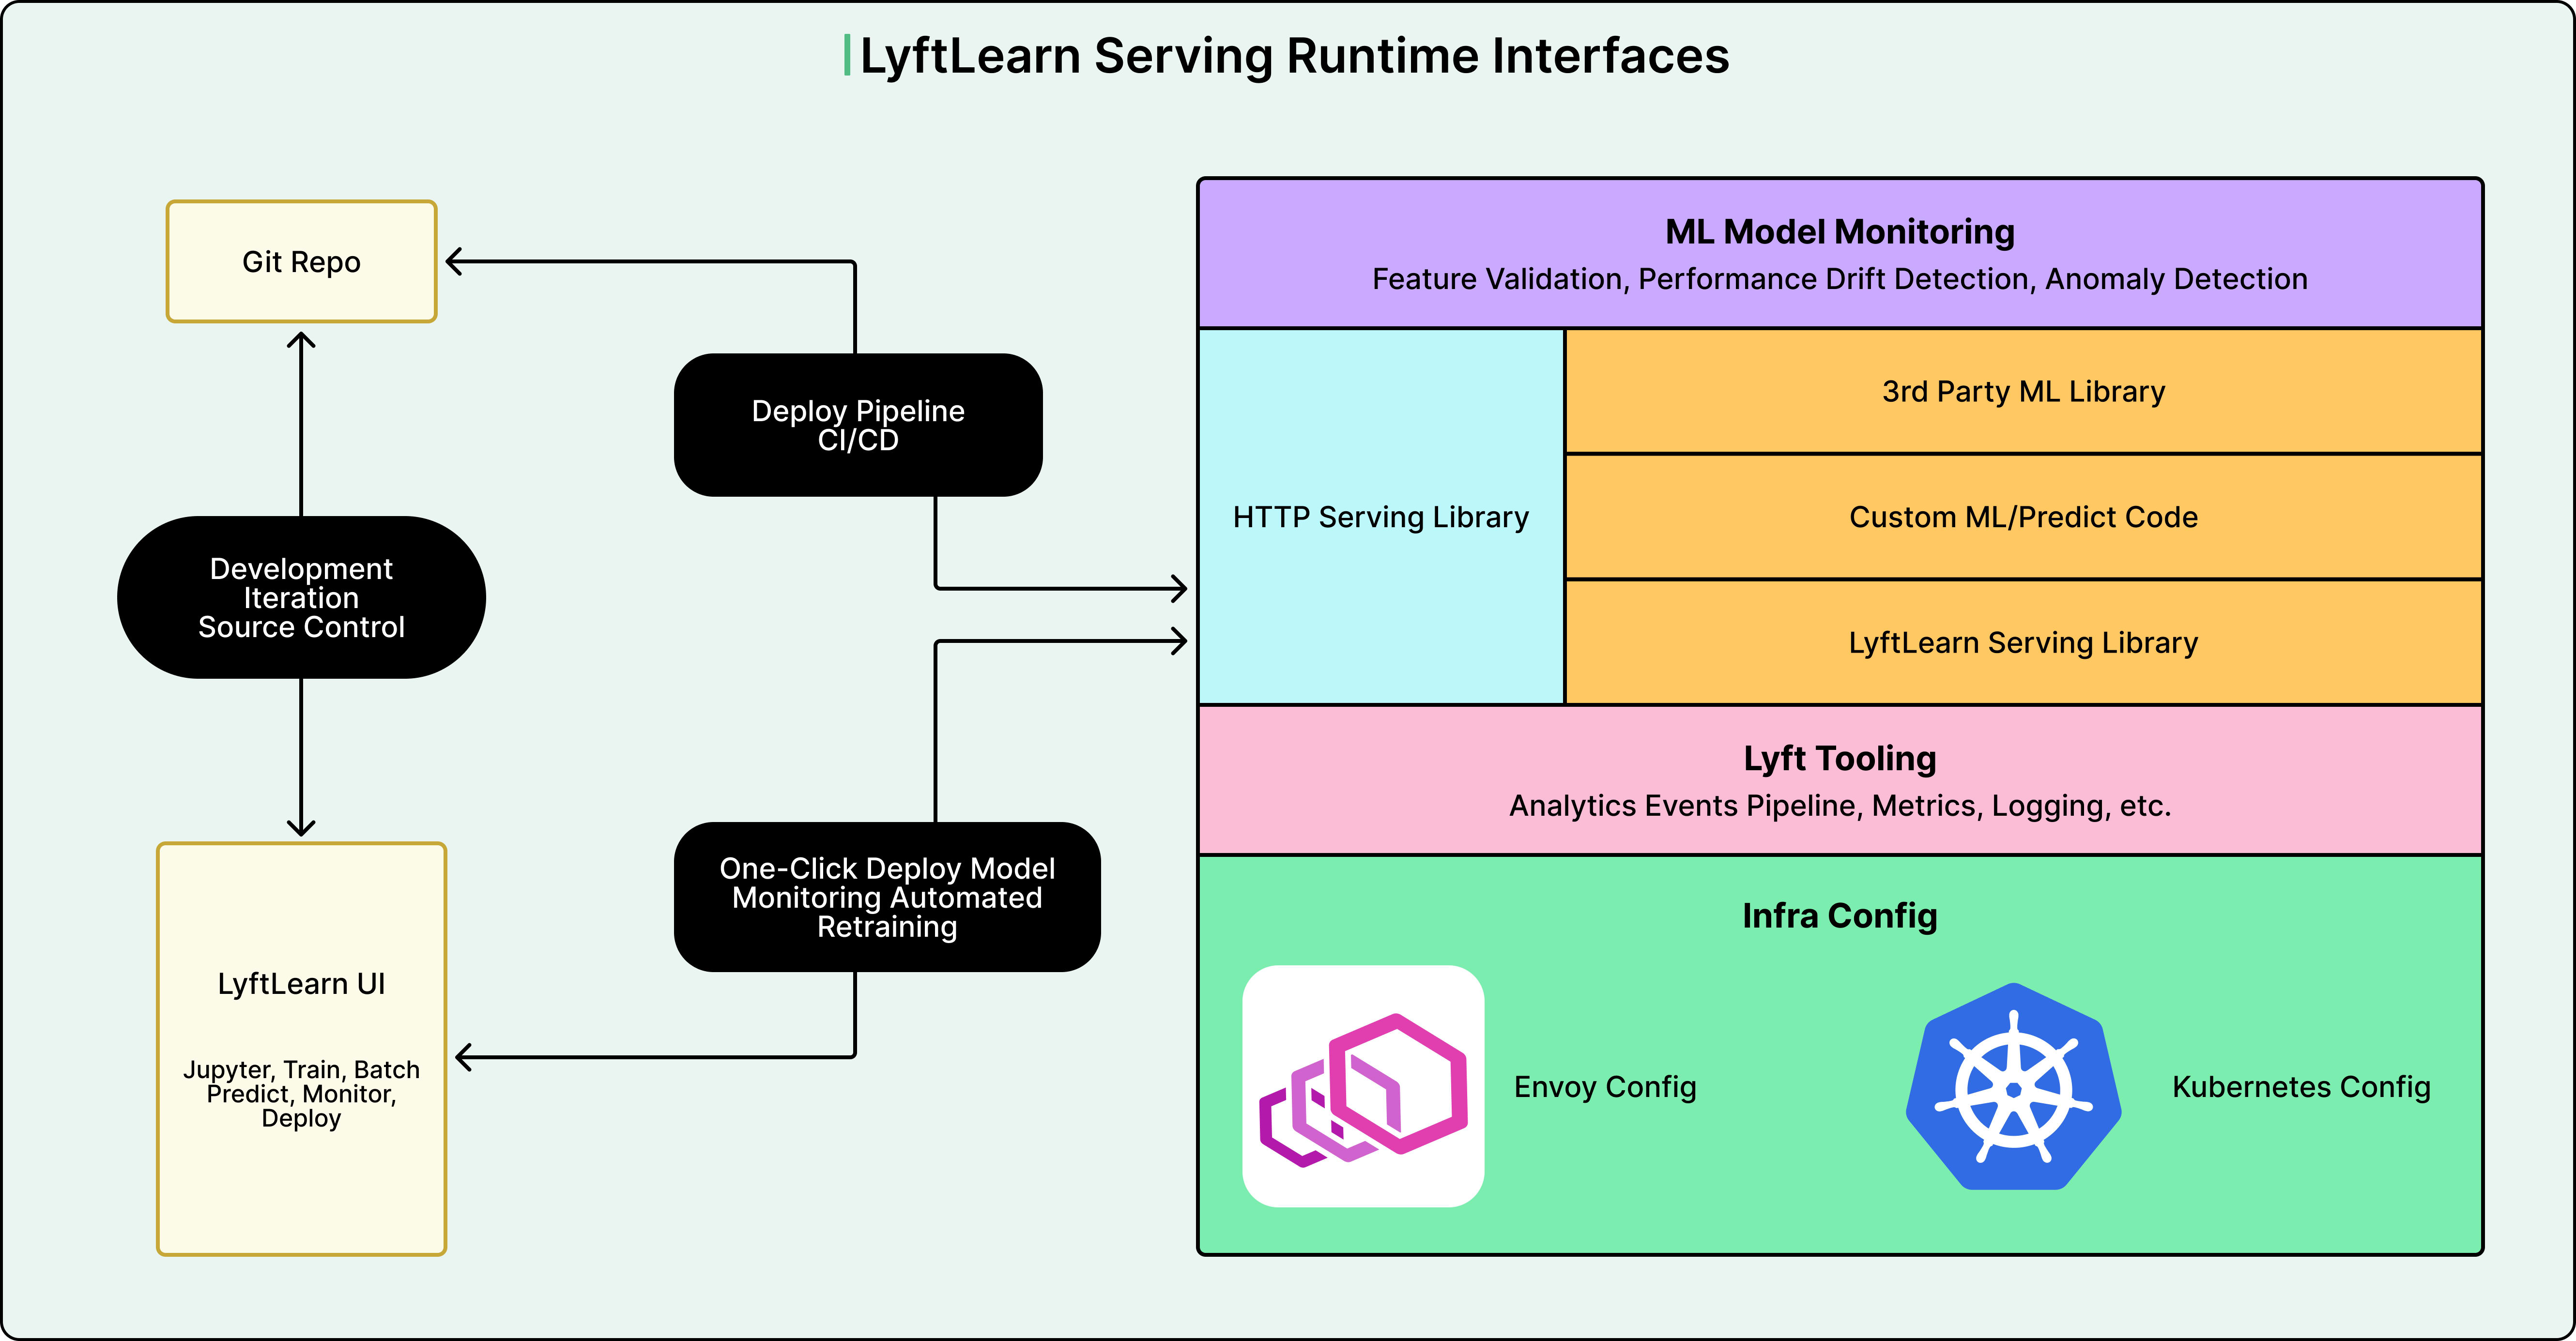Click the LyftLearn Serving Library block
This screenshot has height=1341, width=2576.
pos(2023,642)
